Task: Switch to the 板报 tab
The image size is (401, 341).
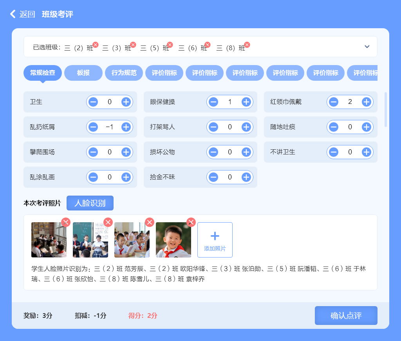Action: click(x=83, y=73)
